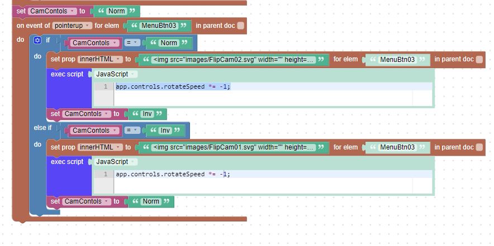Toggle in parent doc checkbox on FlipCam02 block
Screen dimensions: 494x246
(479, 60)
